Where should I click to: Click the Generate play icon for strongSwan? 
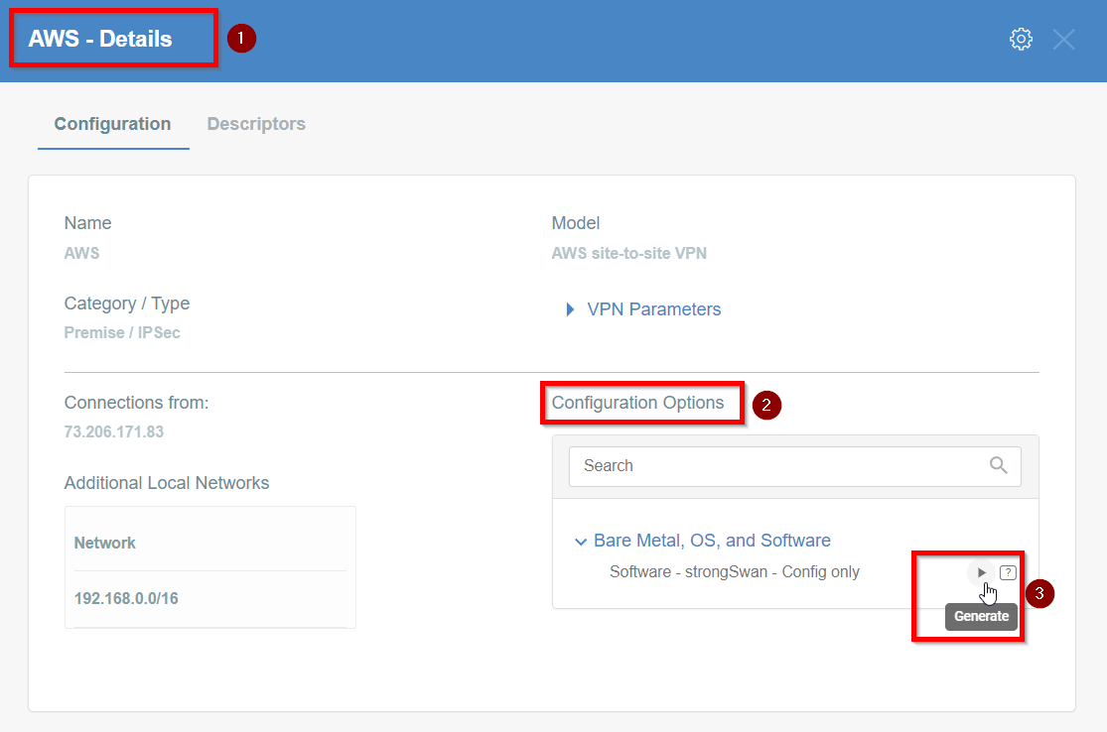click(981, 572)
